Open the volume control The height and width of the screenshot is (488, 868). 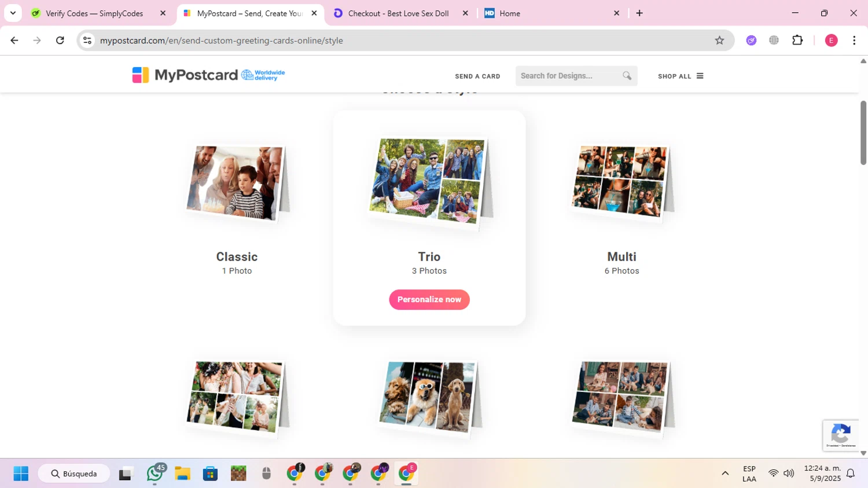click(789, 474)
